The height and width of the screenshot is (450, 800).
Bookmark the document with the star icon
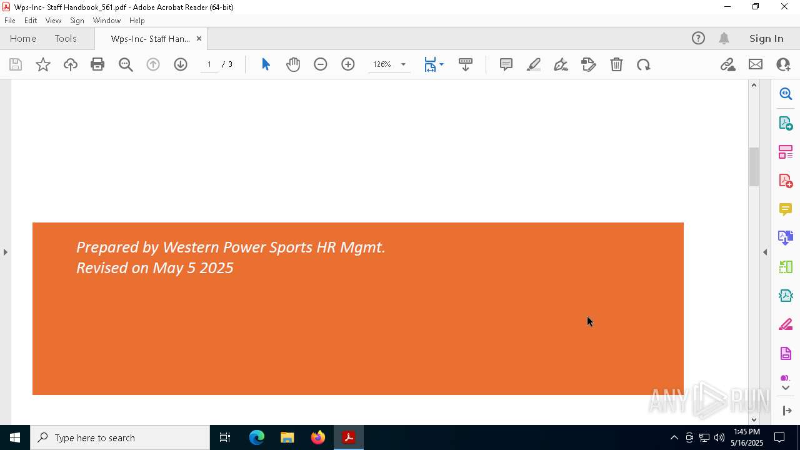coord(43,64)
